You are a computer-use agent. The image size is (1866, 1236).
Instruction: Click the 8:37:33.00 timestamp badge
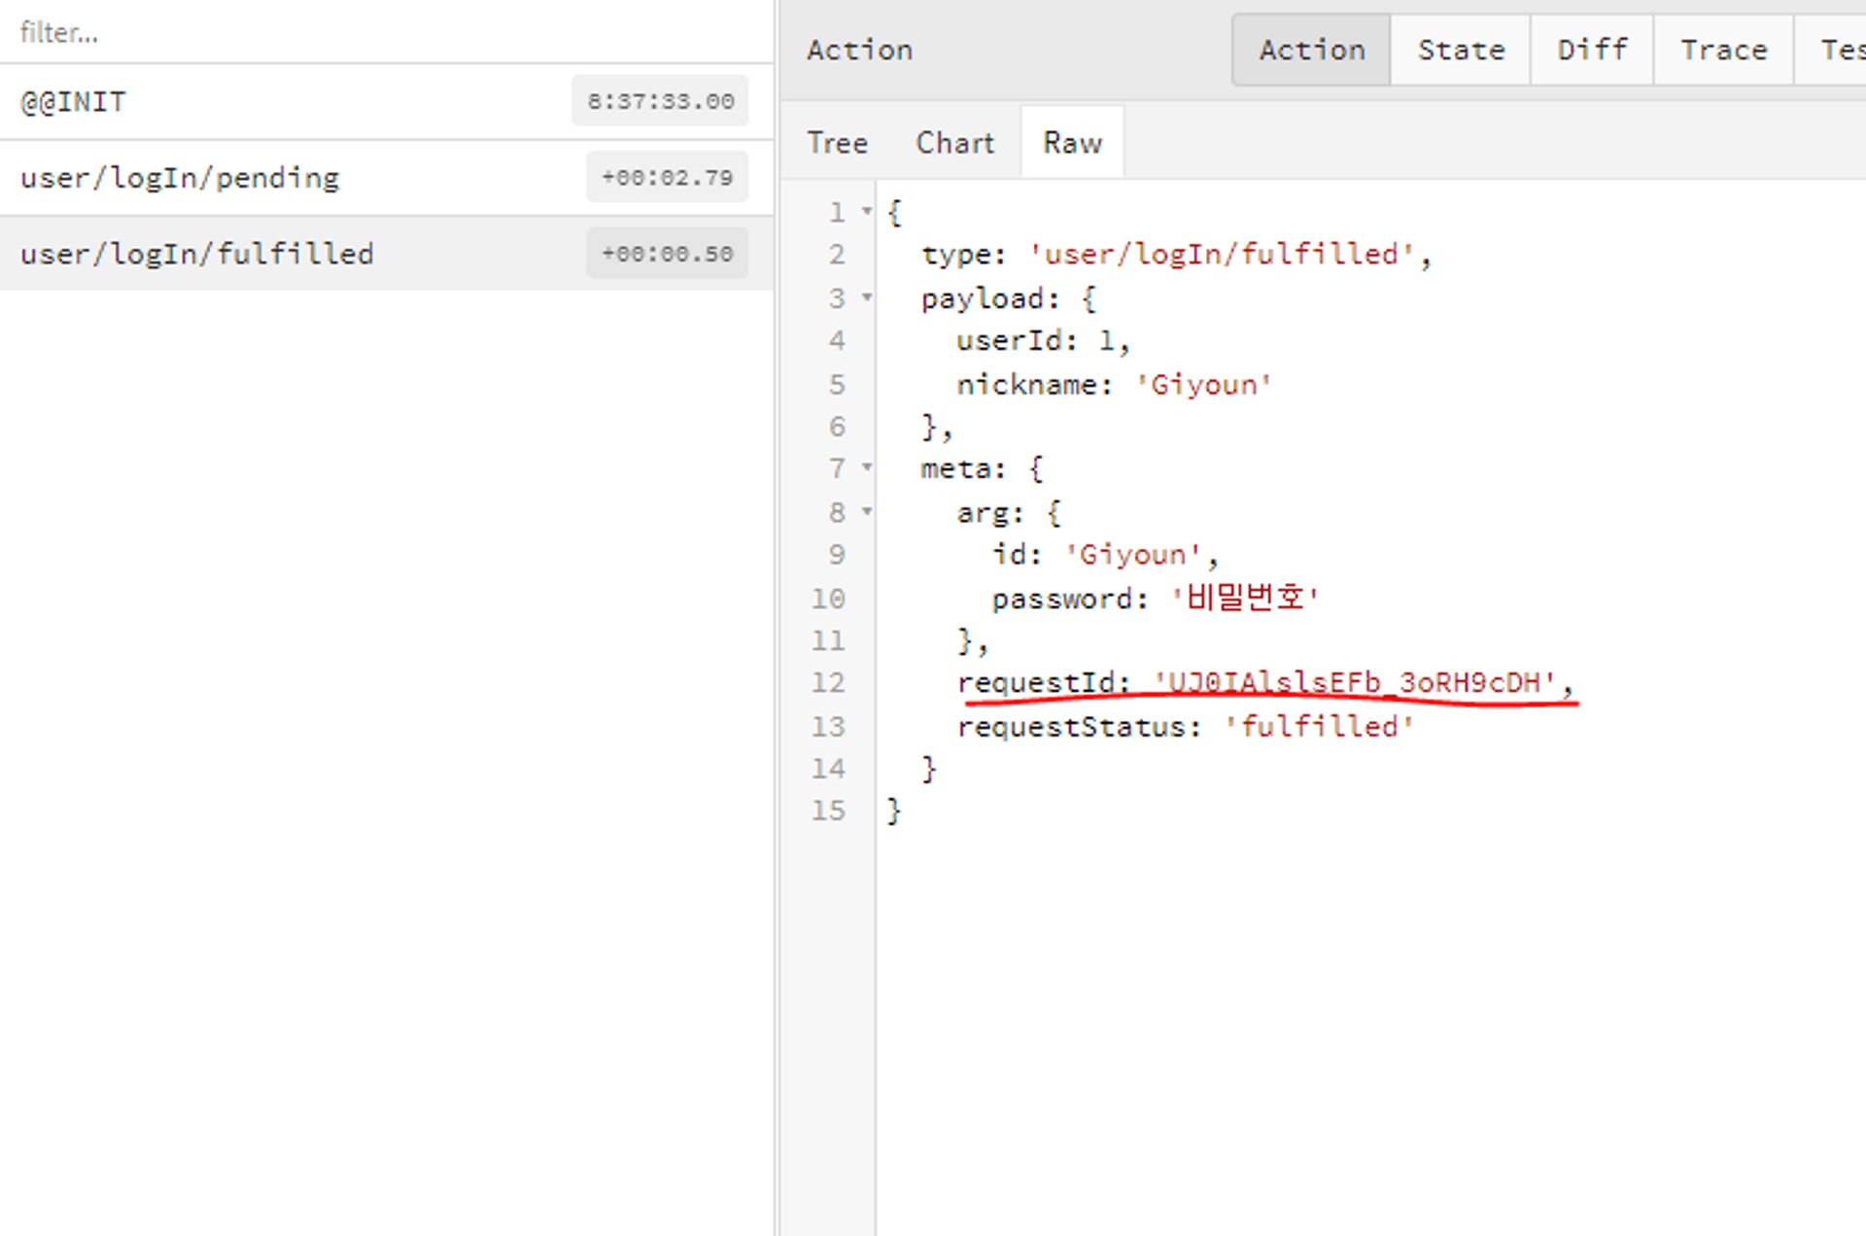(660, 101)
